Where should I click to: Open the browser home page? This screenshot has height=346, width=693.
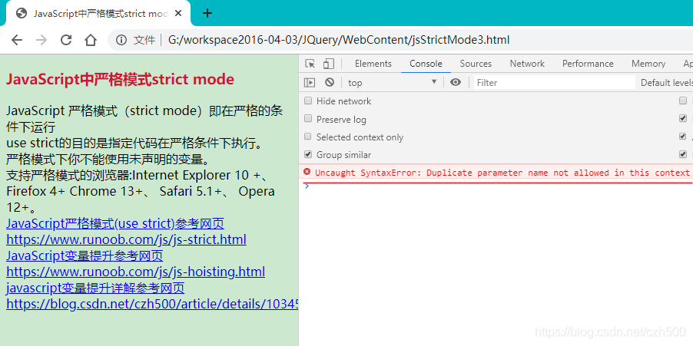[x=91, y=40]
